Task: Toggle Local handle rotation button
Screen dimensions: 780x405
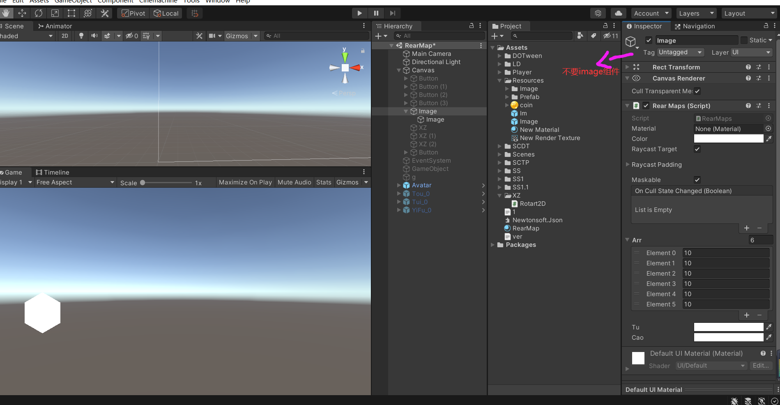Action: tap(166, 14)
